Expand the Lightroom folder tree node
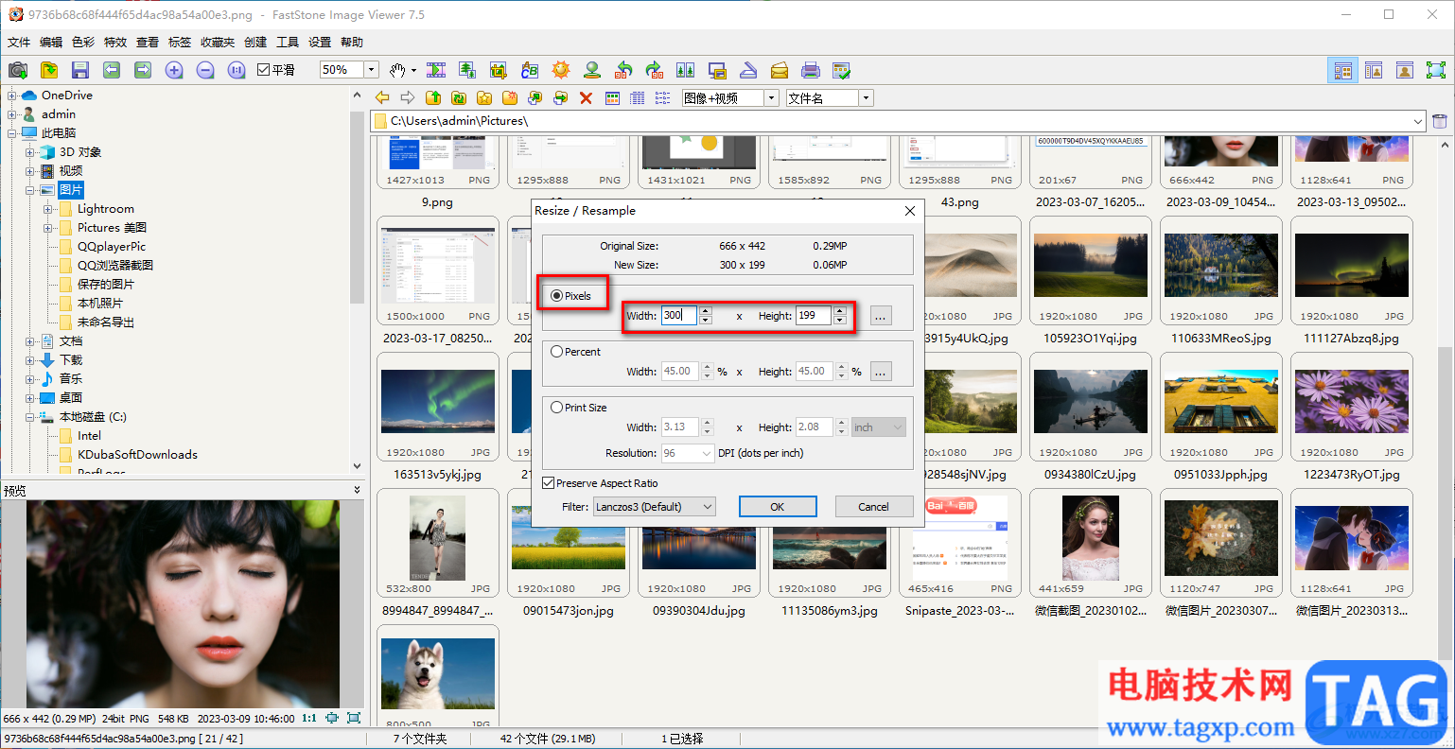This screenshot has height=749, width=1455. point(48,209)
